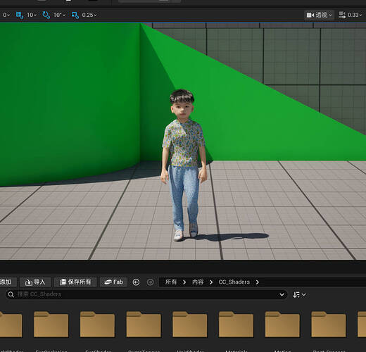Toggle scale snapping icon
The height and width of the screenshot is (352, 366).
75,15
